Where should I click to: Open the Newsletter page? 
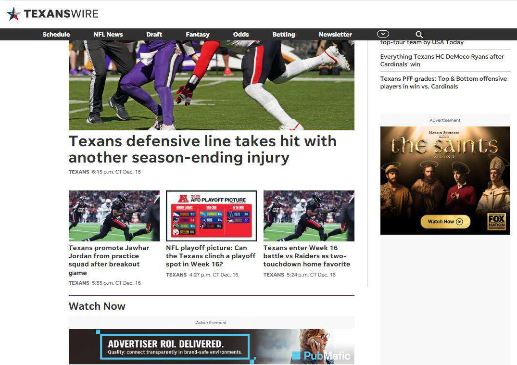pos(335,35)
